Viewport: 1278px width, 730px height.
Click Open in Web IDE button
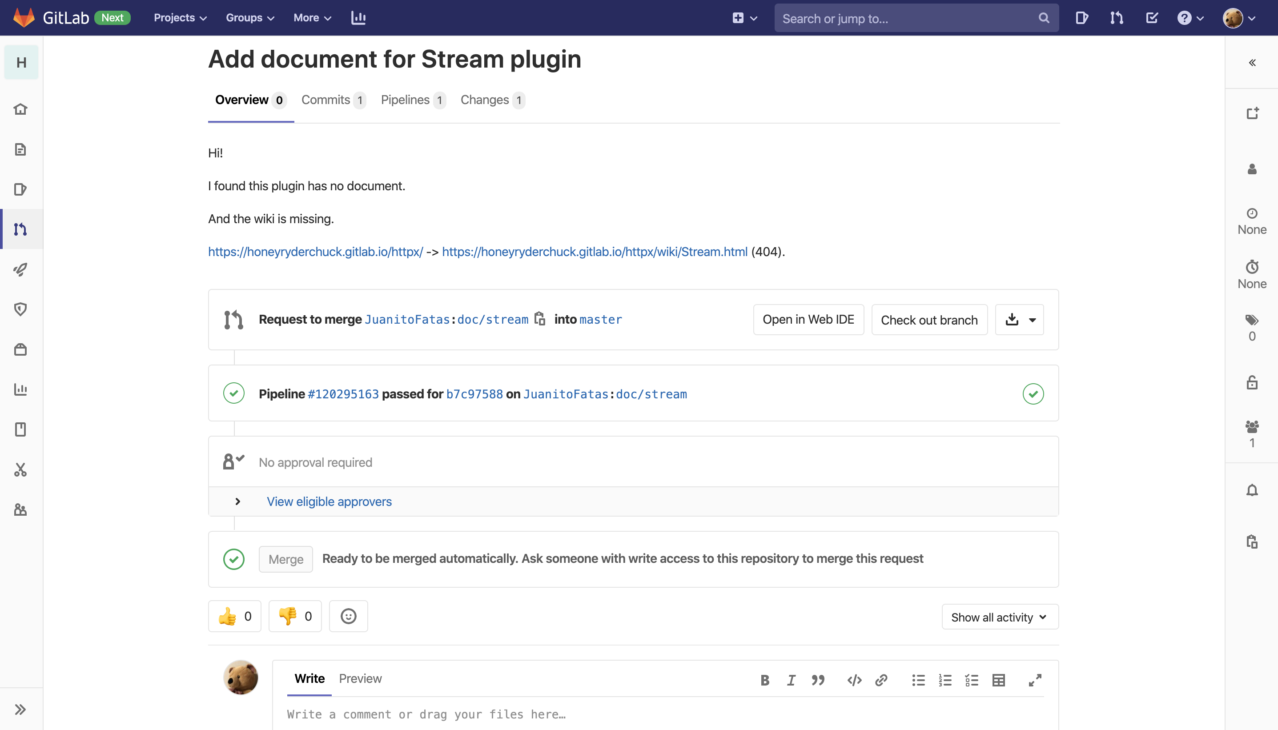(x=808, y=319)
